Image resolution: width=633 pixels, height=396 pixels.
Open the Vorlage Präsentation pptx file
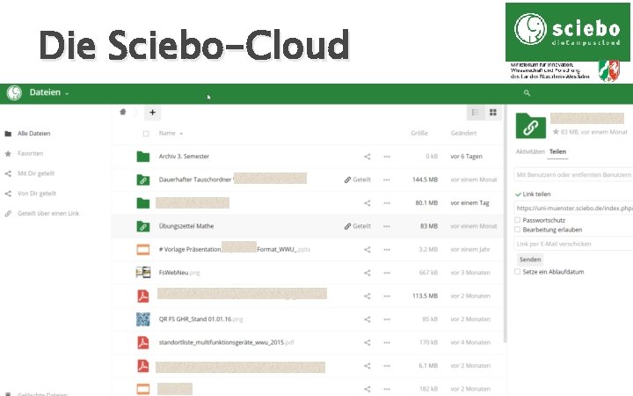coord(234,249)
